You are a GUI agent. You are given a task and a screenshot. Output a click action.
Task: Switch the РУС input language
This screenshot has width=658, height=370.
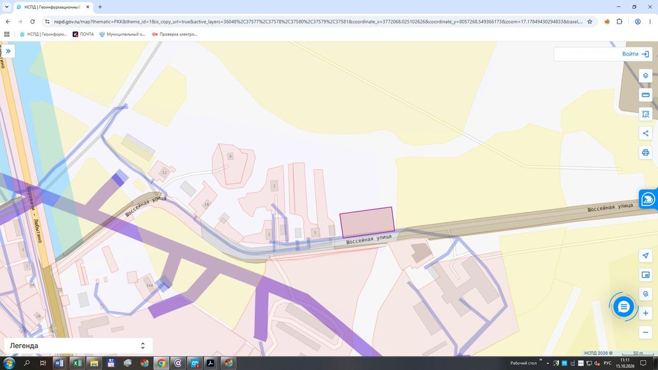pyautogui.click(x=608, y=363)
